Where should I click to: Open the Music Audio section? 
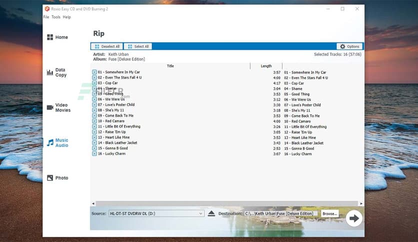tap(57, 142)
